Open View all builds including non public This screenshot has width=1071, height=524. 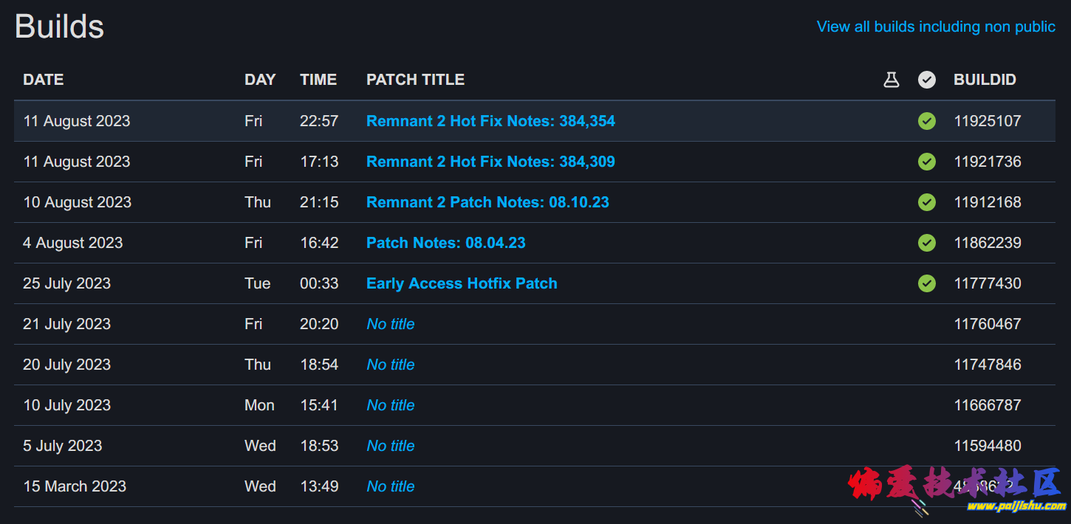[x=936, y=27]
